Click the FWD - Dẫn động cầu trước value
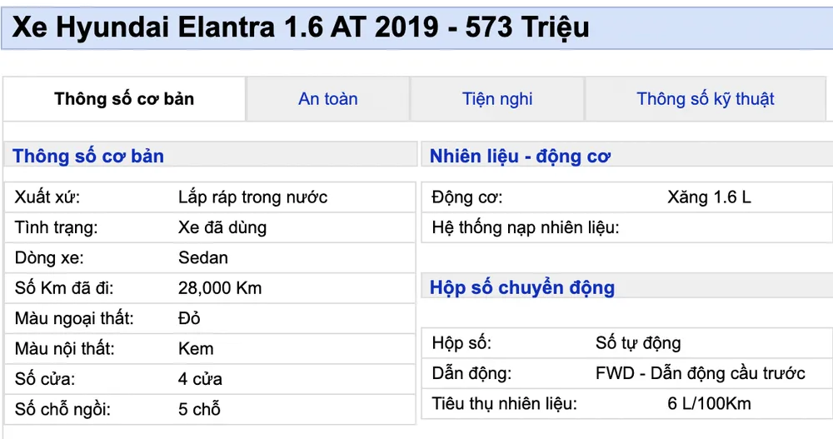This screenshot has height=439, width=833. pos(700,373)
